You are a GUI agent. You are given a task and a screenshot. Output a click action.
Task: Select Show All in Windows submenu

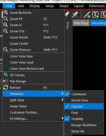click(84, 131)
